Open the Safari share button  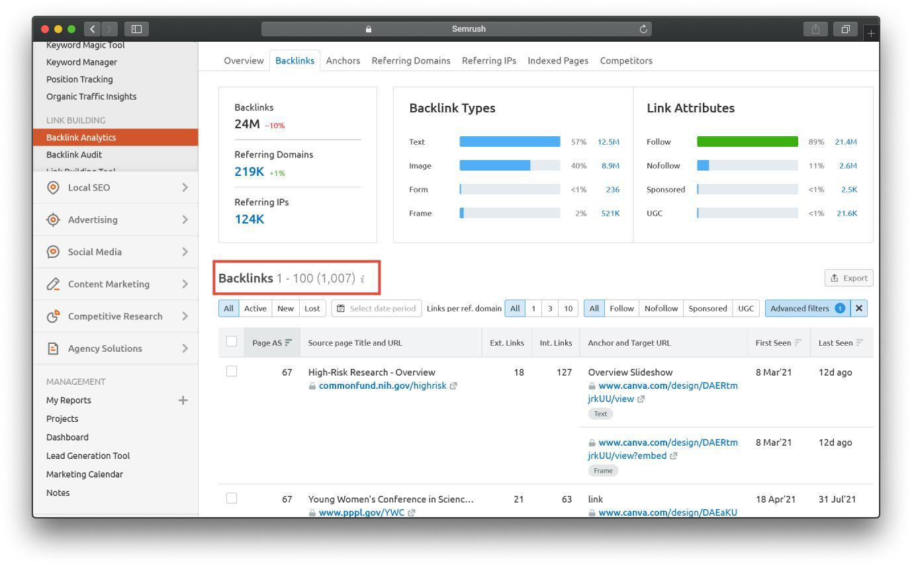(815, 29)
